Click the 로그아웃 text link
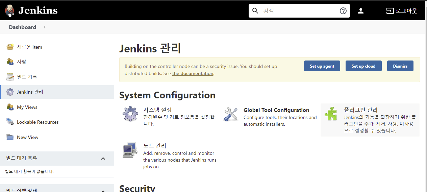The height and width of the screenshot is (192, 427). point(406,11)
